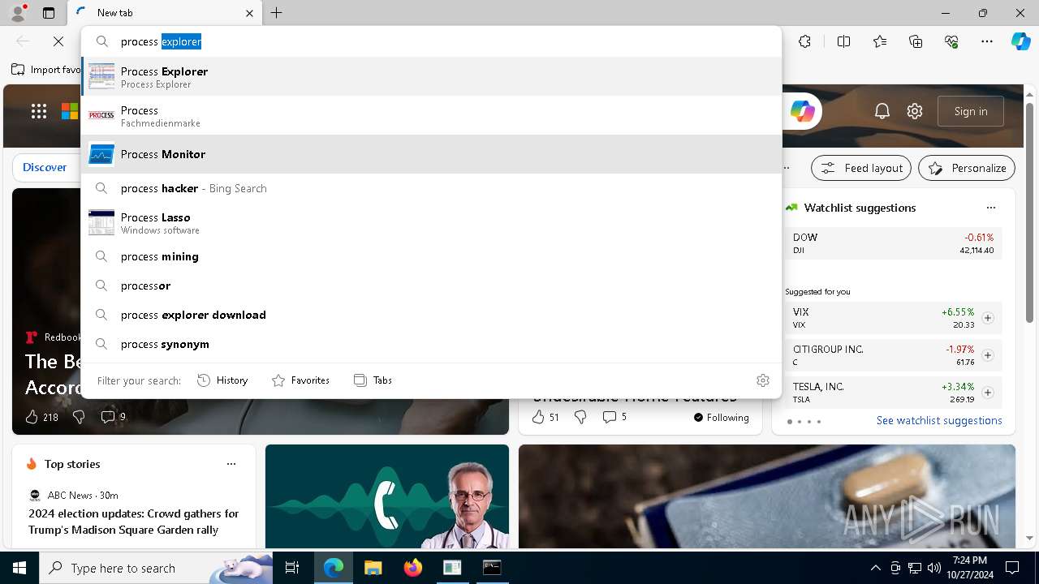Open See watchlist suggestions link
Screen dimensions: 1039x584
(x=939, y=420)
